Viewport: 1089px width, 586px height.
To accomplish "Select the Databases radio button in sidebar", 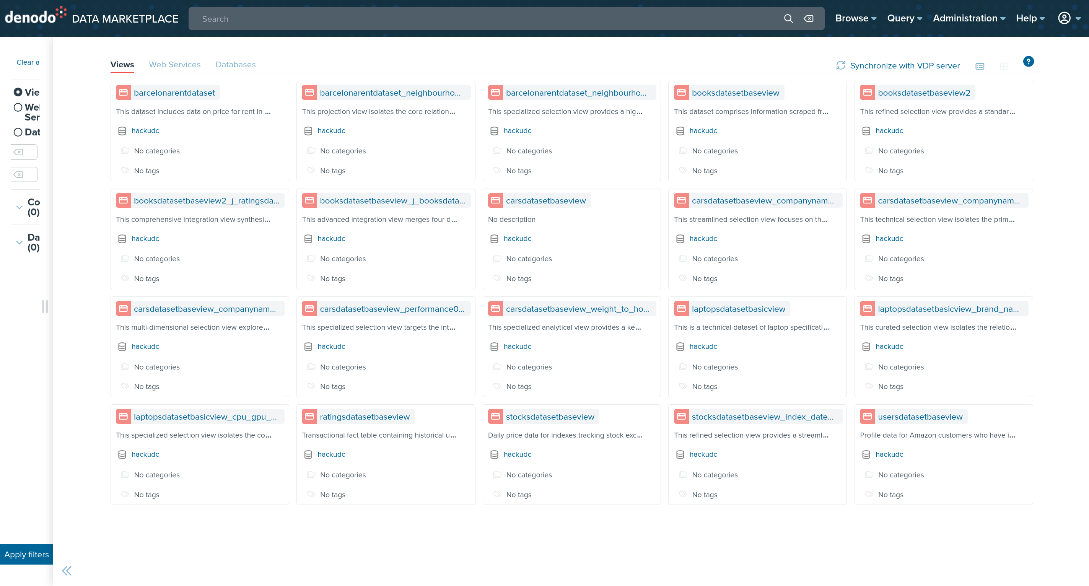I will (18, 132).
